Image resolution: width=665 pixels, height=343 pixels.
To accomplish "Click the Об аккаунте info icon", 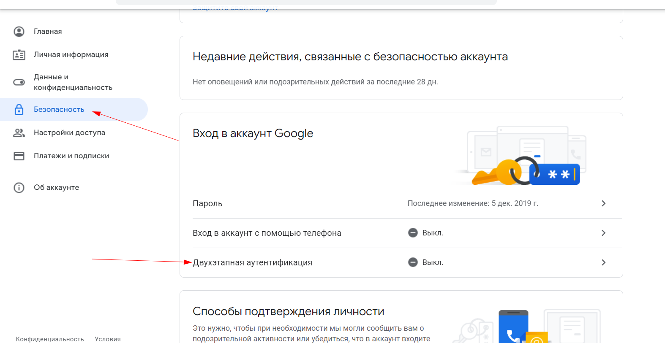I will [x=19, y=188].
